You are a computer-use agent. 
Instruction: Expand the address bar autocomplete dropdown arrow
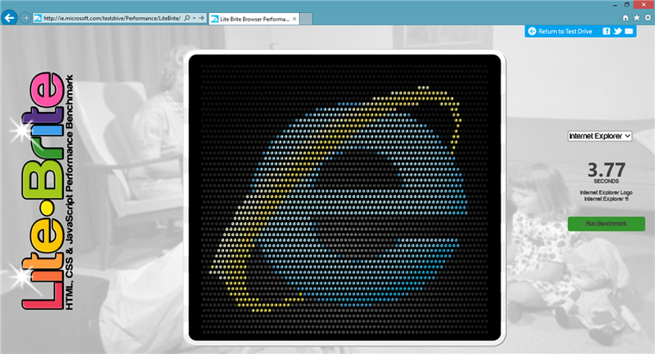(x=193, y=17)
